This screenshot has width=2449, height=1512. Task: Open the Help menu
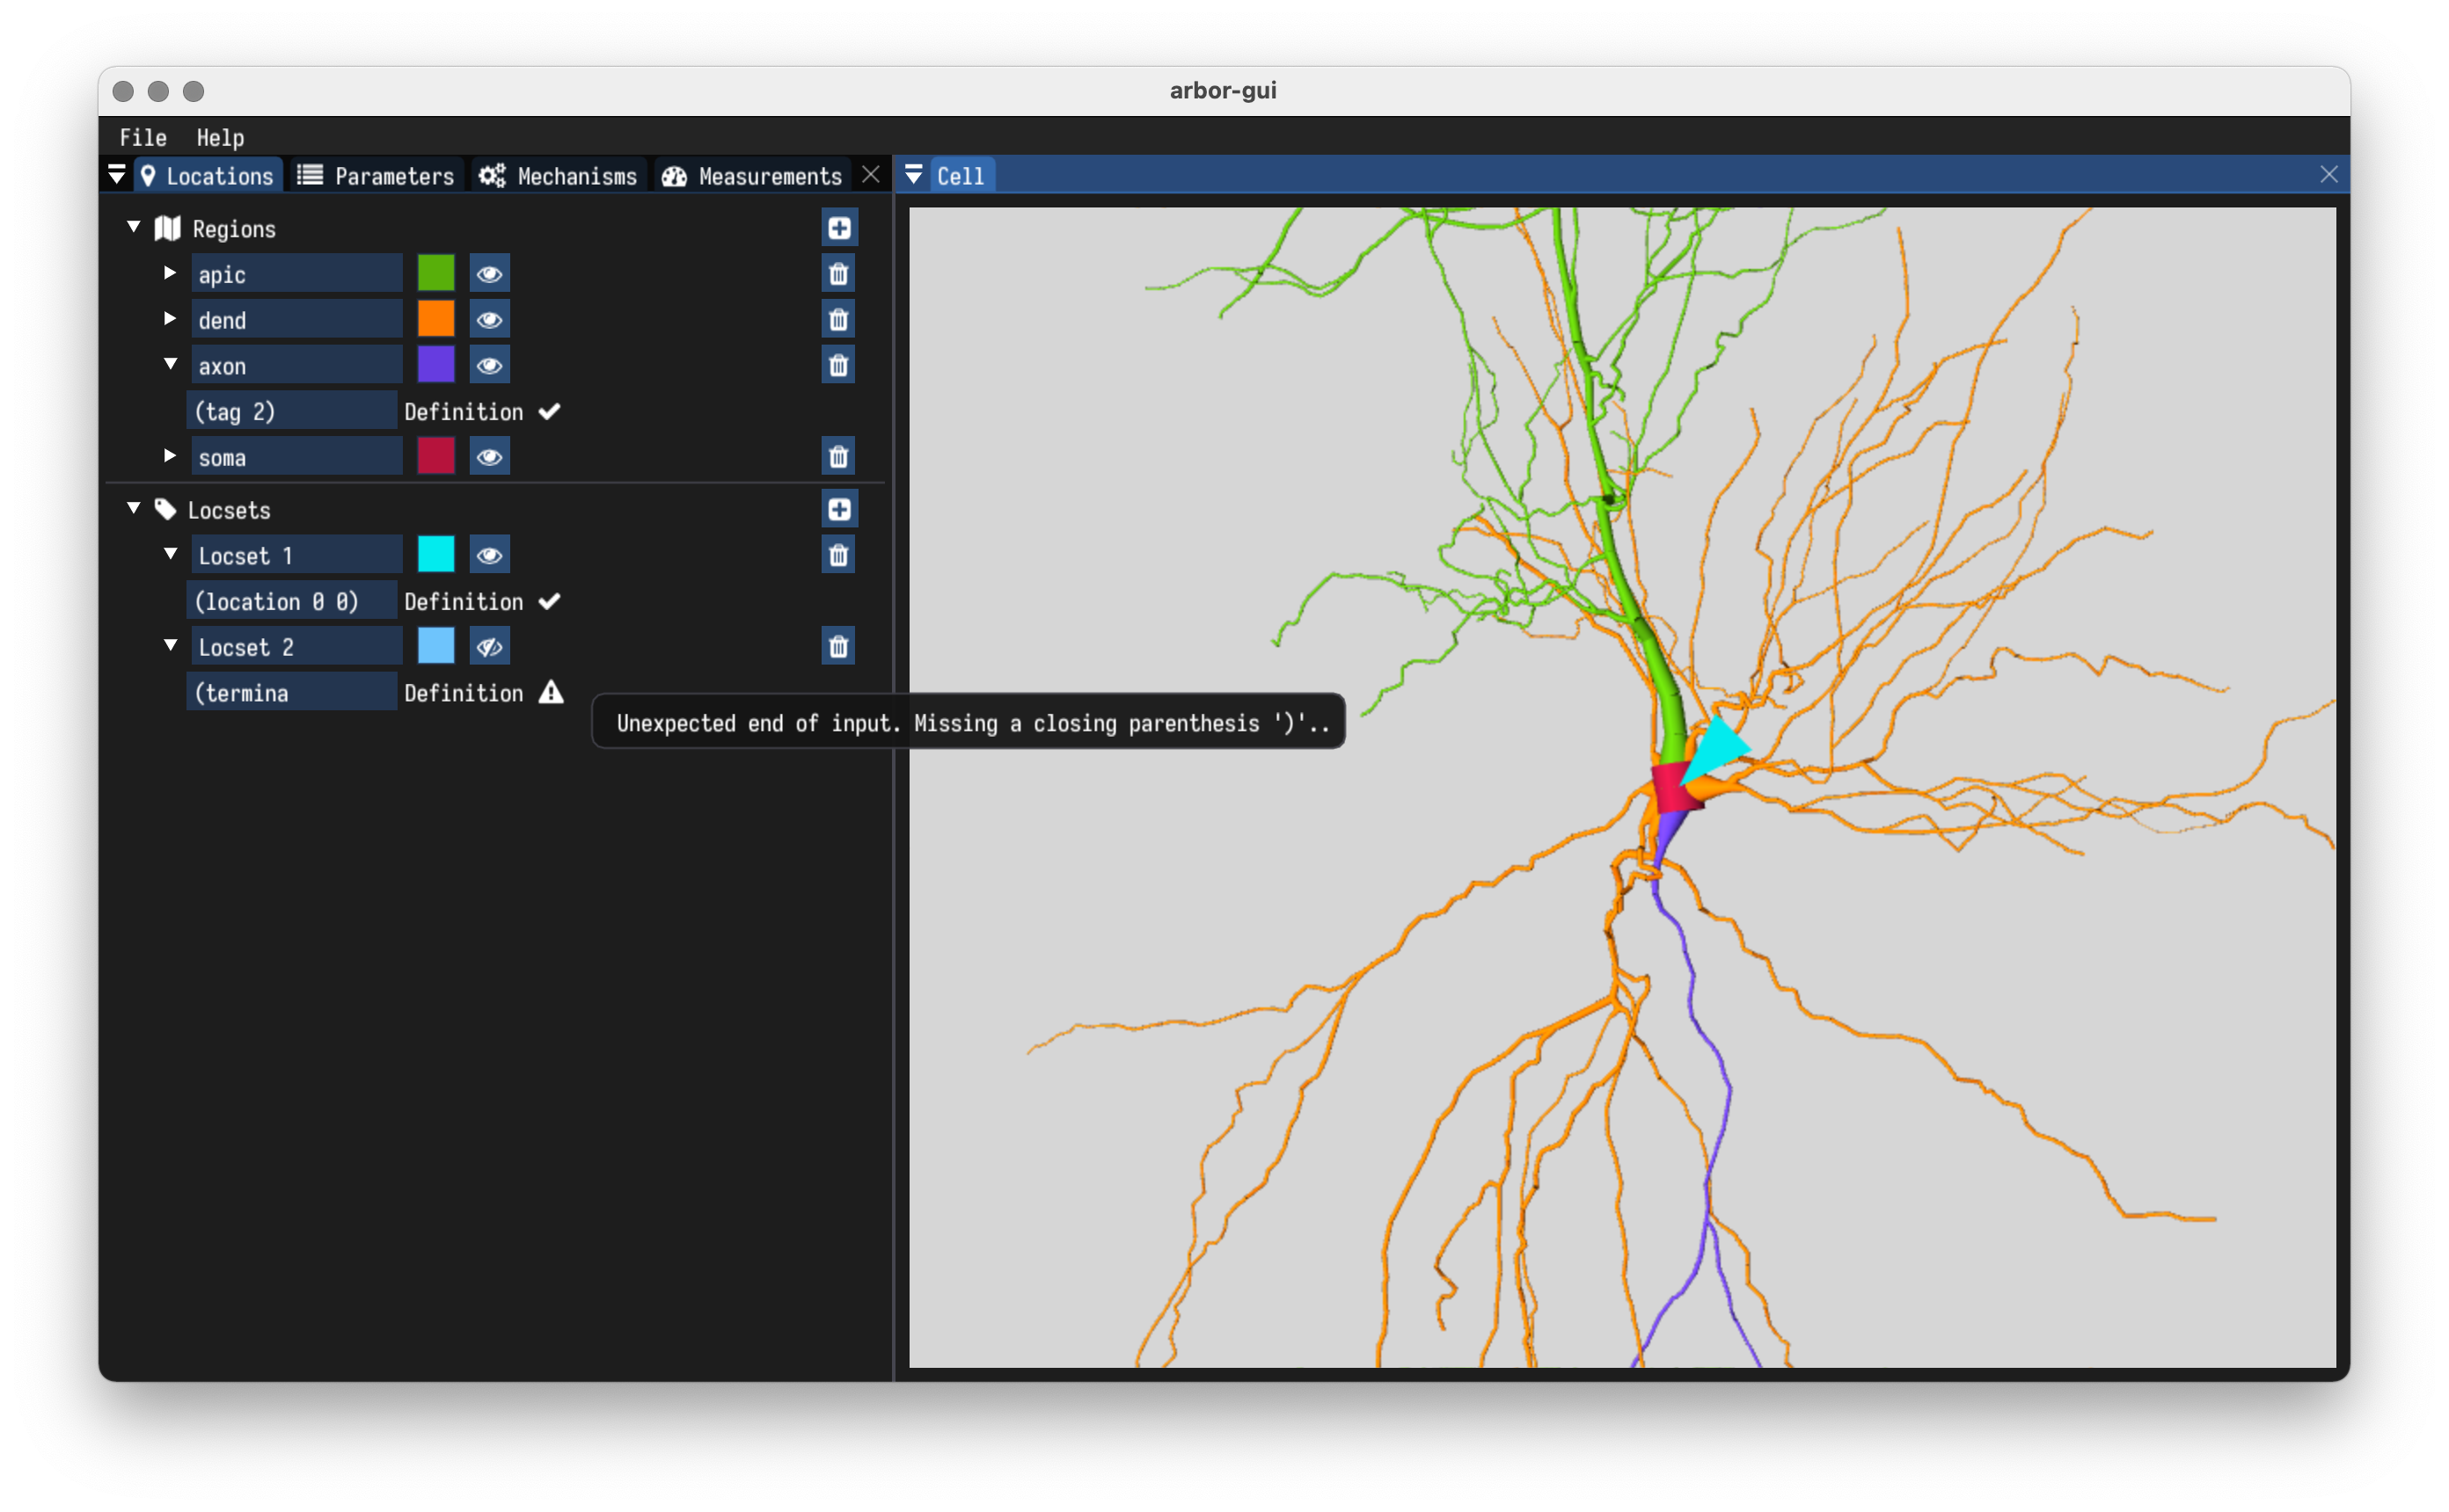click(220, 137)
